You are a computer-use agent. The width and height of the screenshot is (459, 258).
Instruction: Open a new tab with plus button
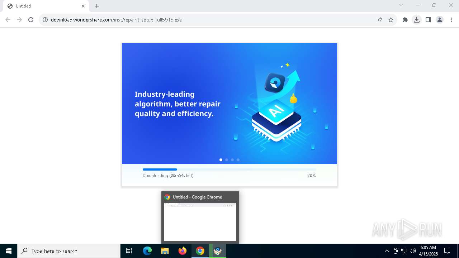tap(97, 6)
